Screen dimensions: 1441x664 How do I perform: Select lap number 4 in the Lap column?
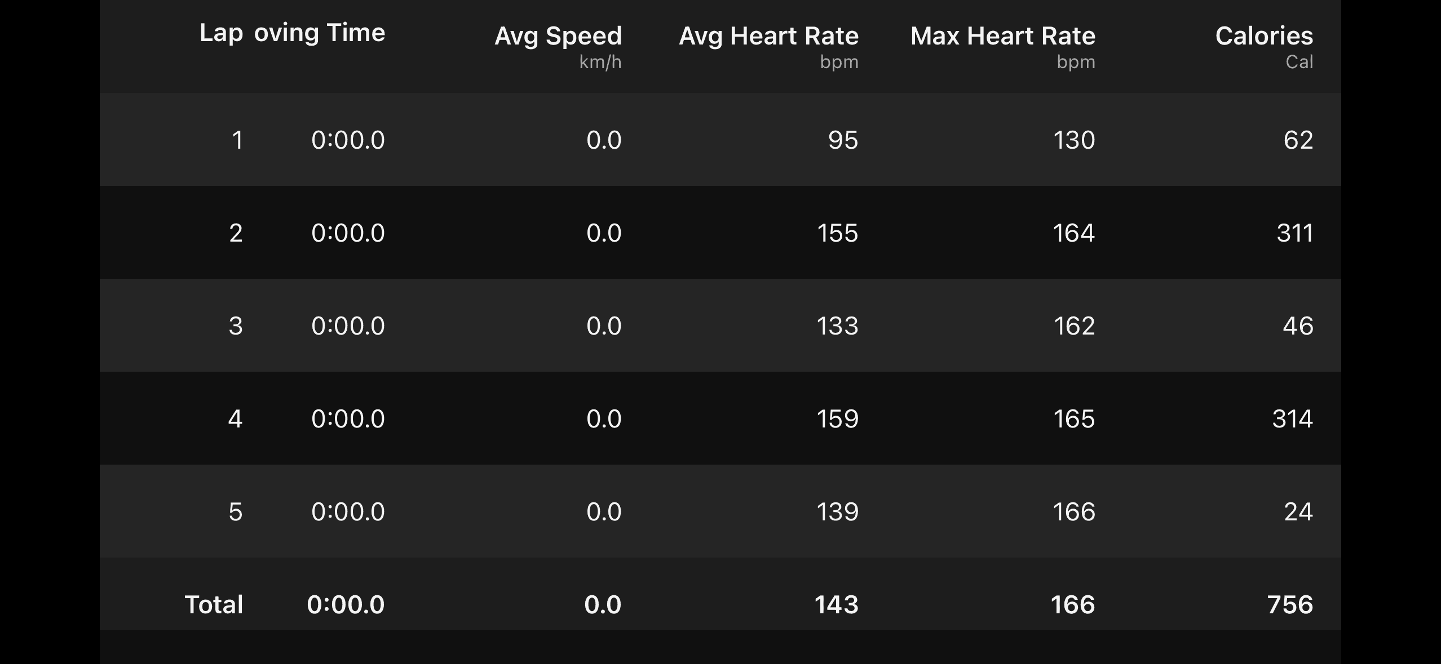(235, 418)
